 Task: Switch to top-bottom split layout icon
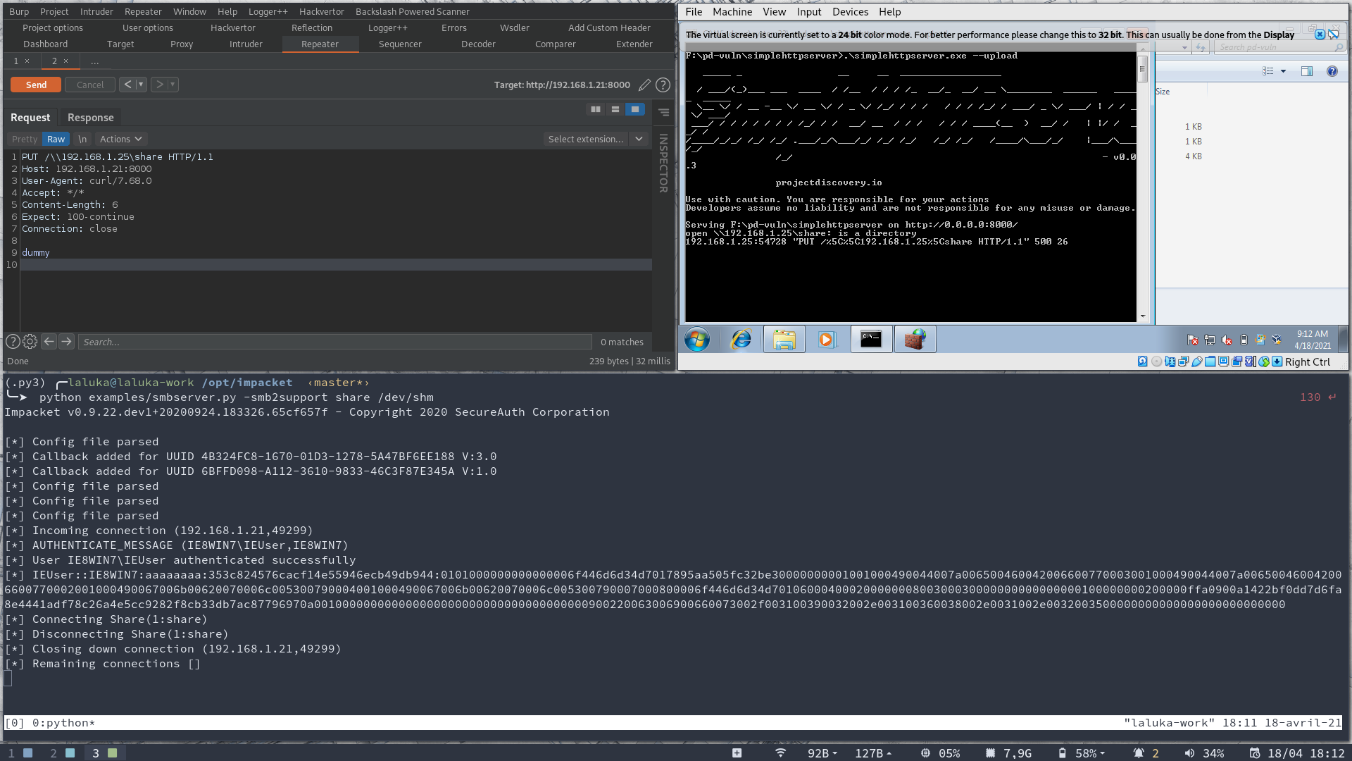[615, 110]
